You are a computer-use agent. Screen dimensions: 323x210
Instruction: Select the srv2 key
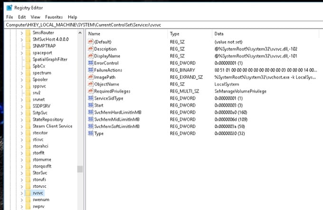pyautogui.click(x=37, y=93)
